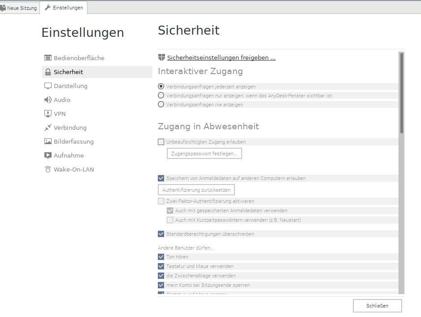The height and width of the screenshot is (317, 421).
Task: Open Bilderfassung image capture settings
Action: (48, 141)
